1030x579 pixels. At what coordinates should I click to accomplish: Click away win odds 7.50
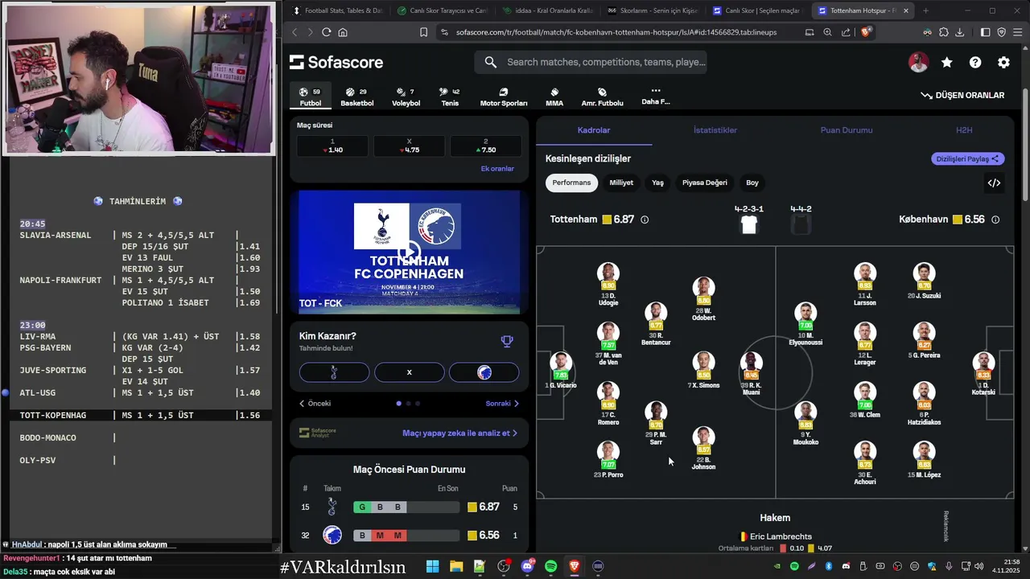[x=485, y=146]
